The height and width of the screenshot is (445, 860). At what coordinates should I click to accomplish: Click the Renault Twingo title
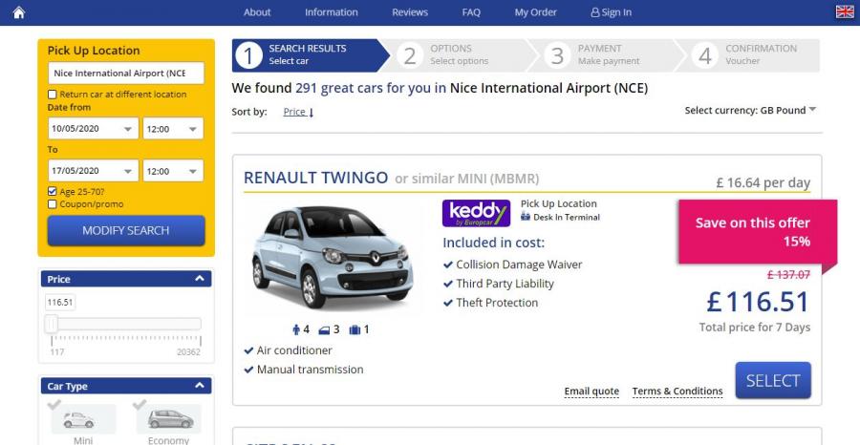[315, 179]
